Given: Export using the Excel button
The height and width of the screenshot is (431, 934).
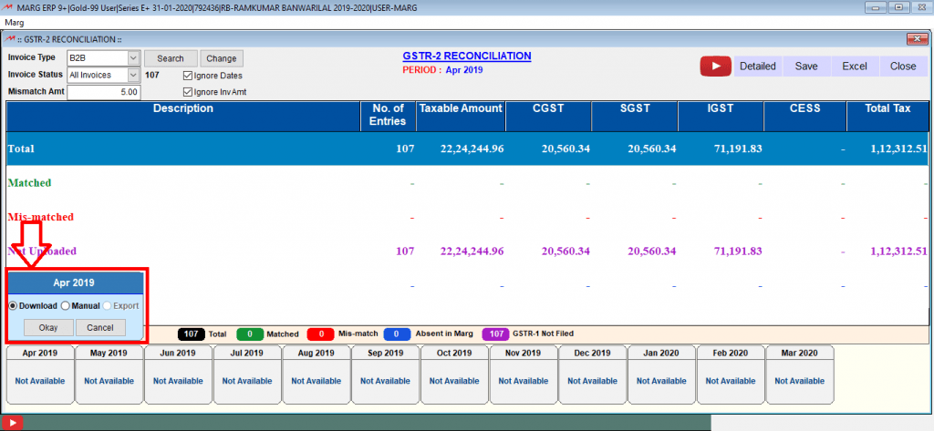Looking at the screenshot, I should coord(854,67).
